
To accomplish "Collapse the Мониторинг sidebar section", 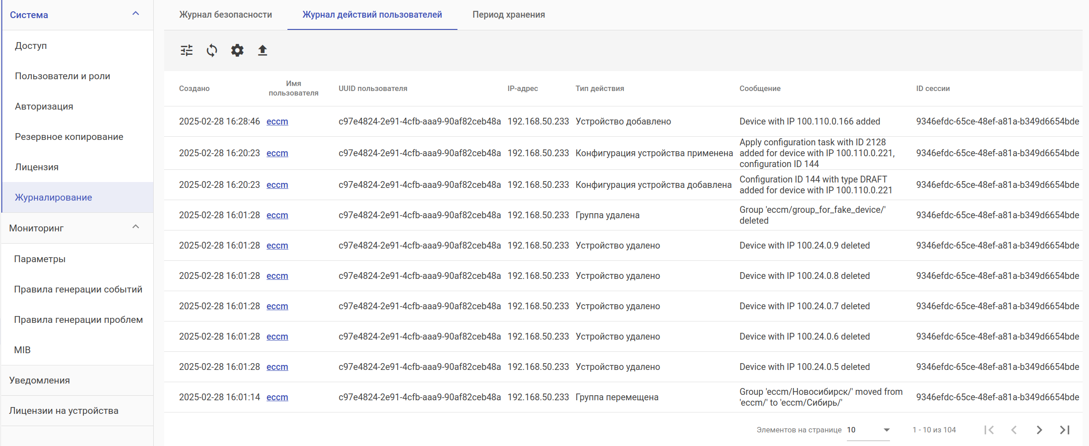I will click(136, 227).
